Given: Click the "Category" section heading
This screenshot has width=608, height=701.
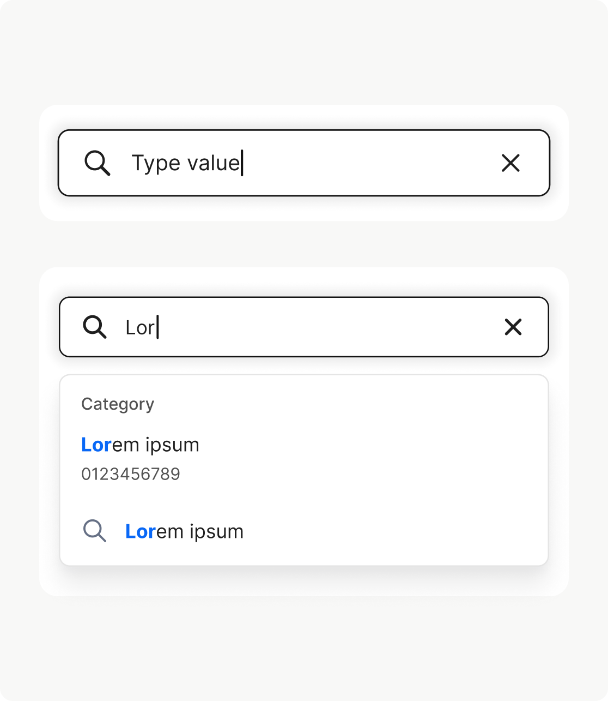Looking at the screenshot, I should tap(118, 404).
